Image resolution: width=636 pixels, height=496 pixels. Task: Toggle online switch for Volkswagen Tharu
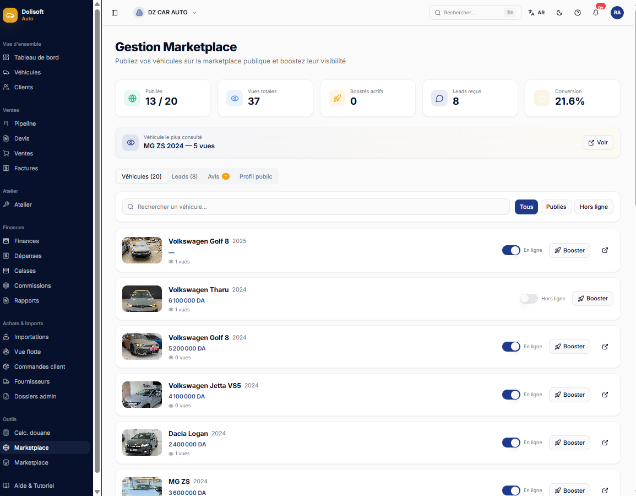pos(529,299)
